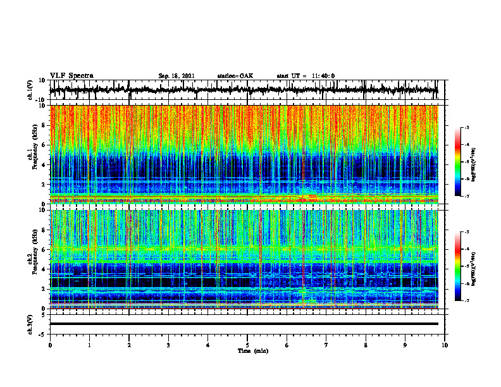This screenshot has width=501, height=387.
Task: Click time axis tick label "0"
Action: coord(50,345)
